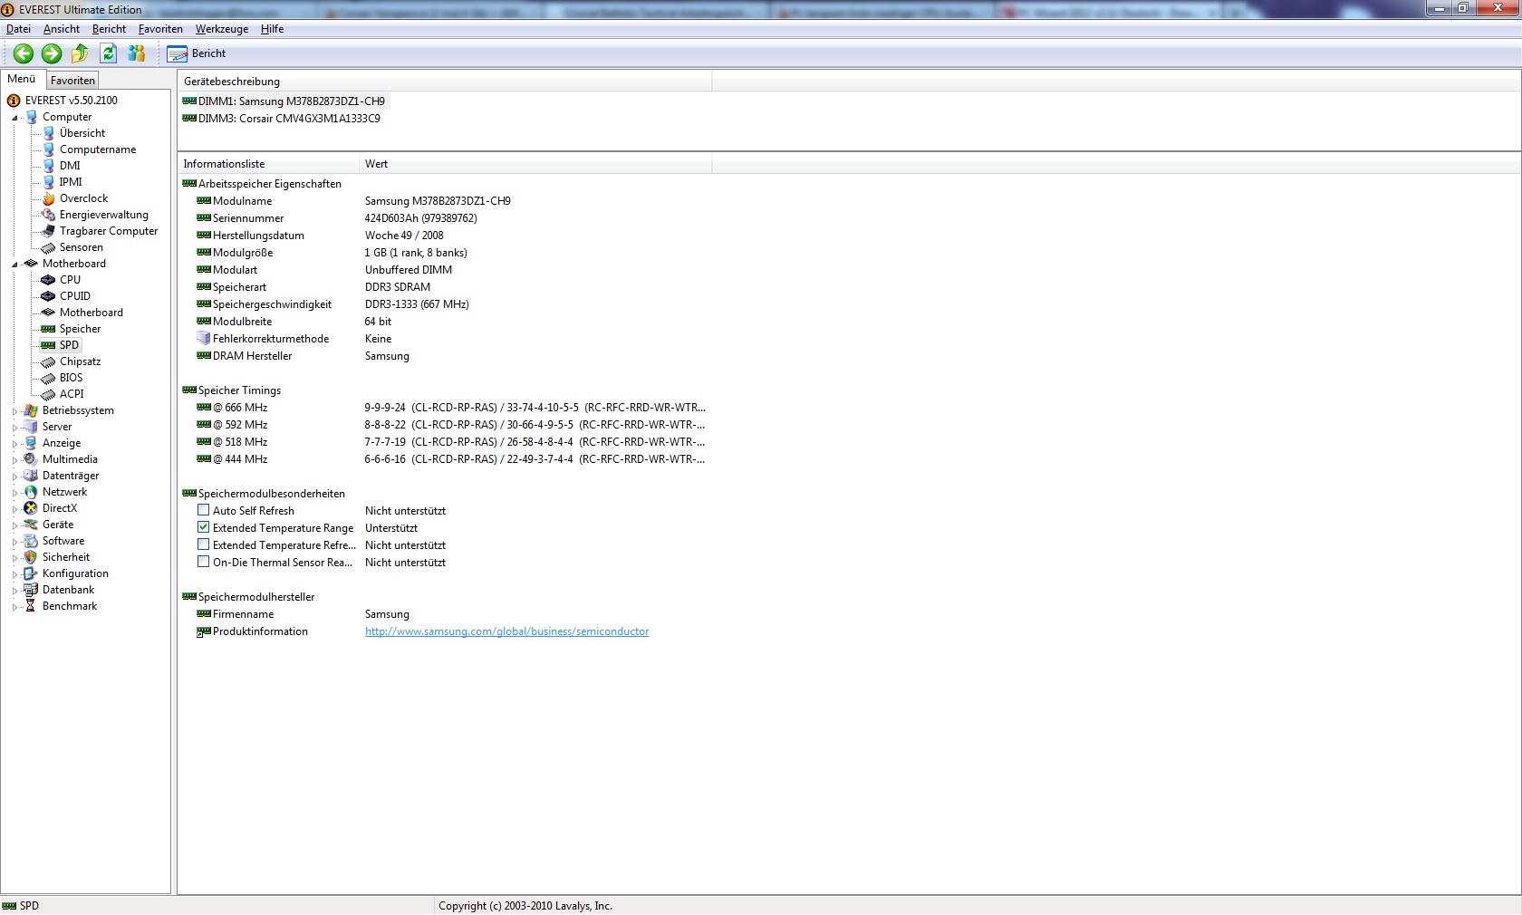
Task: Toggle the On-Die Thermal Sensor checkbox
Action: click(203, 562)
